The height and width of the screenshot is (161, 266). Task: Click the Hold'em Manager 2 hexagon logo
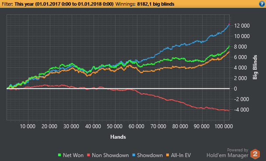pyautogui.click(x=255, y=154)
